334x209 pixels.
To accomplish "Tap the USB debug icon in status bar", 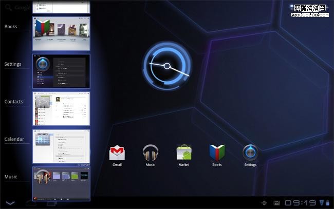I will (x=264, y=203).
